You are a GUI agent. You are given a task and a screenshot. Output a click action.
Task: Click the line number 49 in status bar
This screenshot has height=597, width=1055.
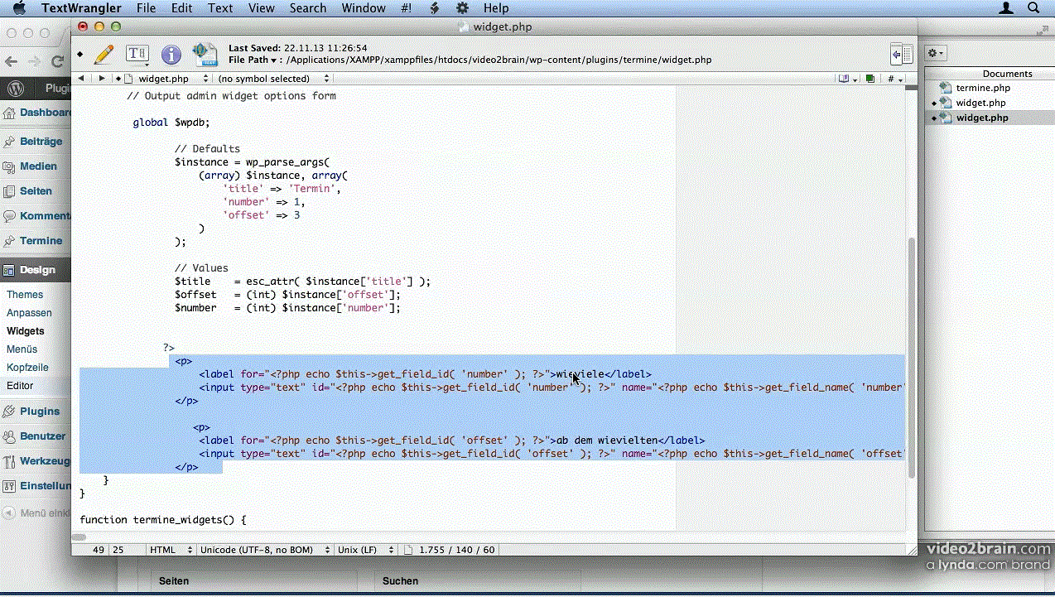point(99,550)
